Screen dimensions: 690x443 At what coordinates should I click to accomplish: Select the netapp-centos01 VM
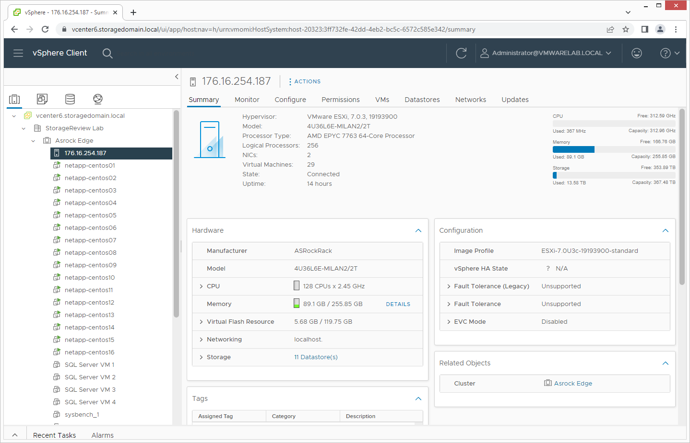coord(90,166)
